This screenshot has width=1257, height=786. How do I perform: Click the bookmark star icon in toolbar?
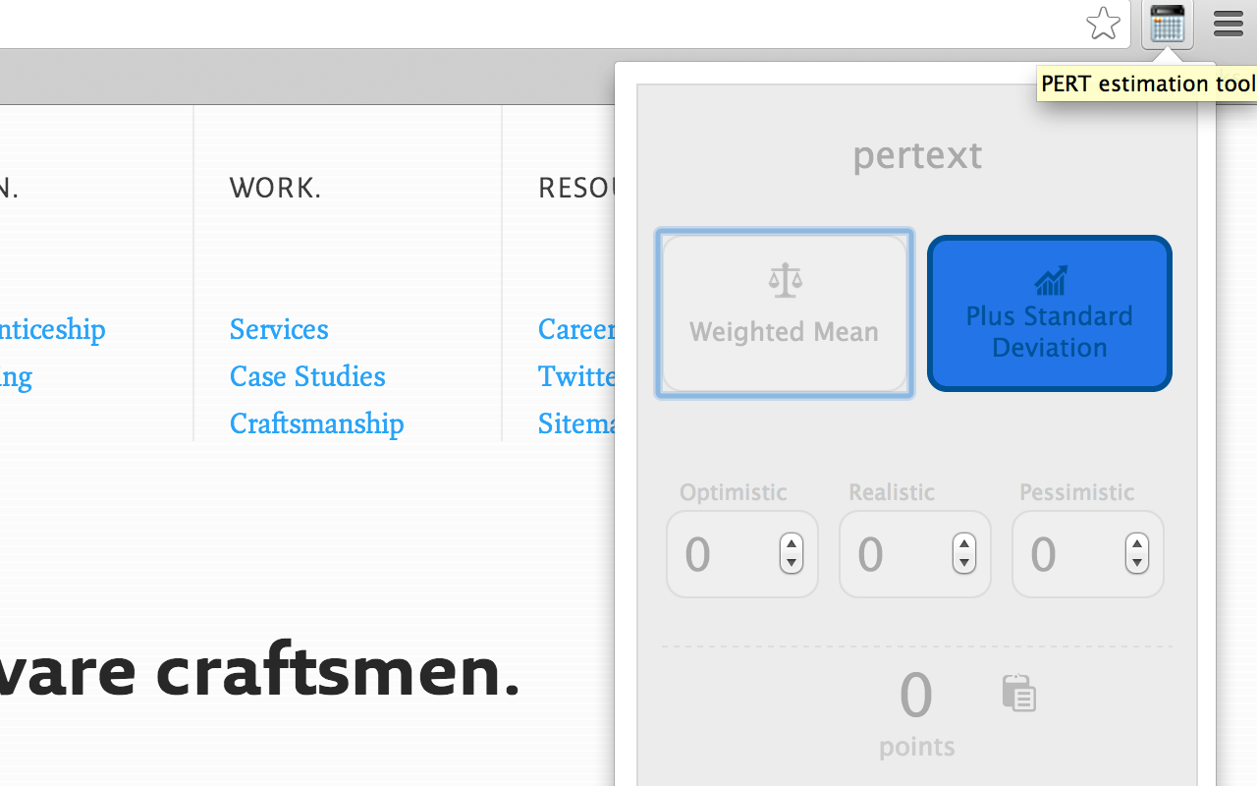tap(1103, 24)
